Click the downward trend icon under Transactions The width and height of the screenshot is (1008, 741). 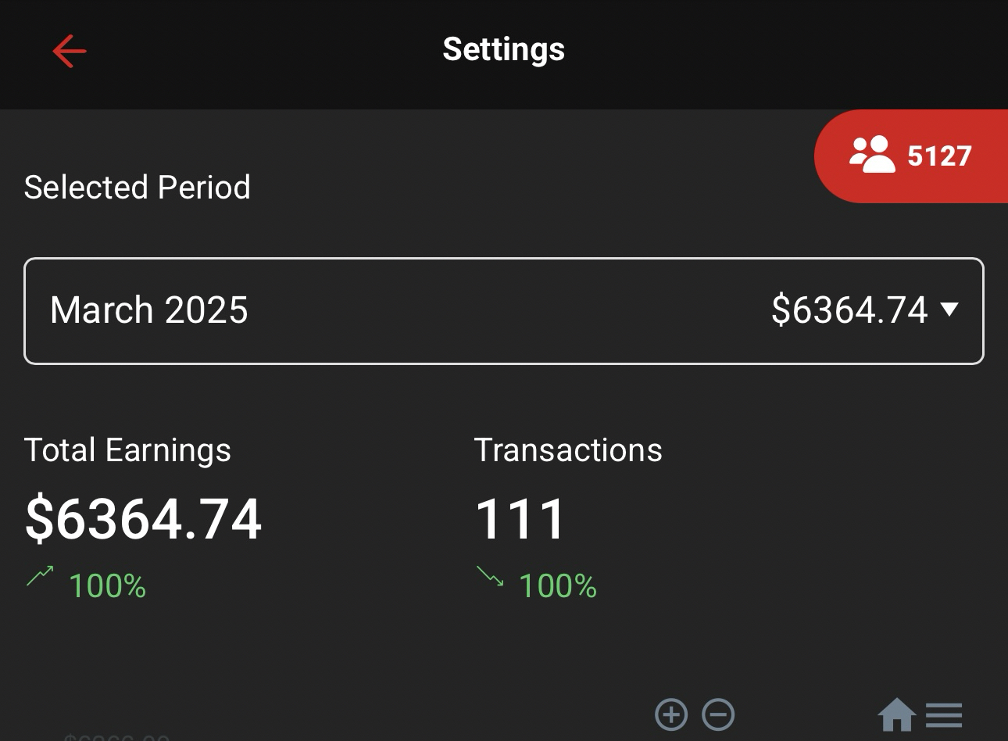click(x=490, y=577)
